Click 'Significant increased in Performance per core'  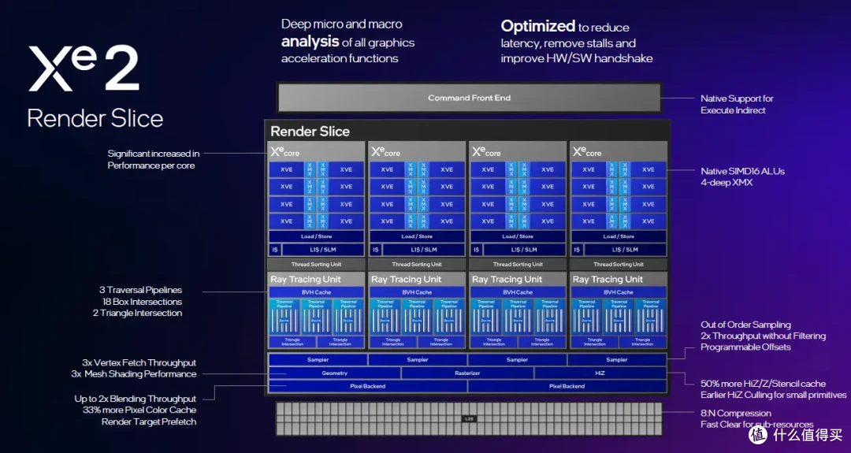[153, 159]
